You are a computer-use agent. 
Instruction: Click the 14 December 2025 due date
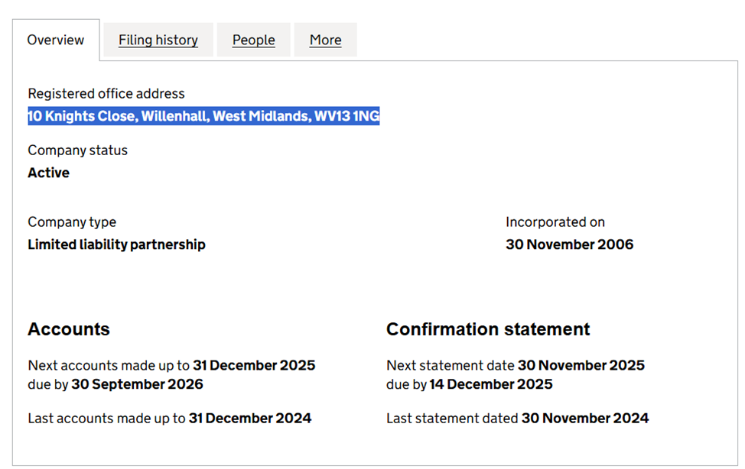point(490,383)
